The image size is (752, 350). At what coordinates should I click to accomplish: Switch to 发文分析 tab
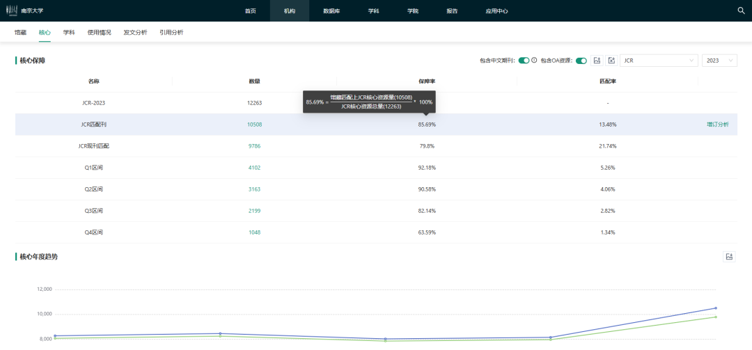(135, 33)
